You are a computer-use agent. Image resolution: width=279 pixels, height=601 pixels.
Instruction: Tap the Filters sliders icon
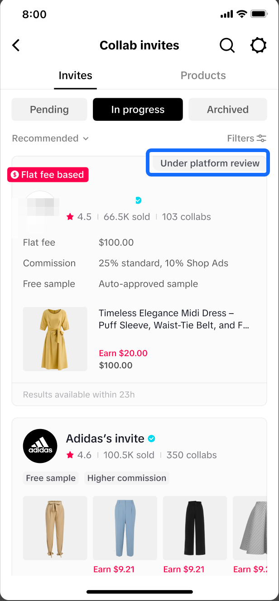click(261, 138)
